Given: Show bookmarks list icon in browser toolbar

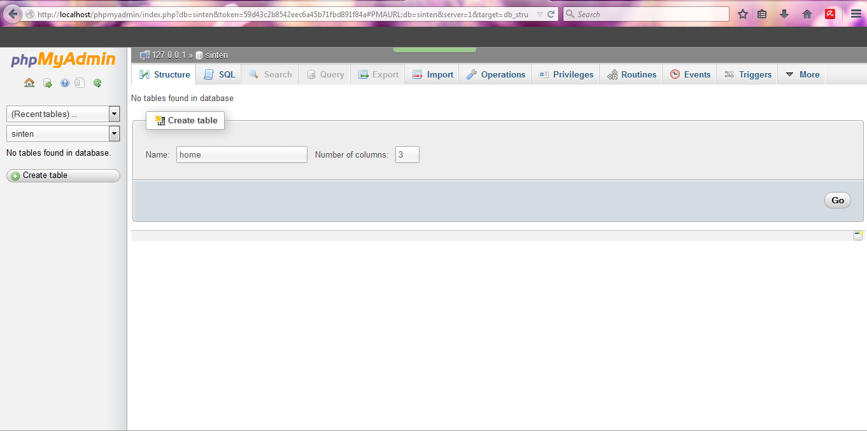Looking at the screenshot, I should (763, 14).
